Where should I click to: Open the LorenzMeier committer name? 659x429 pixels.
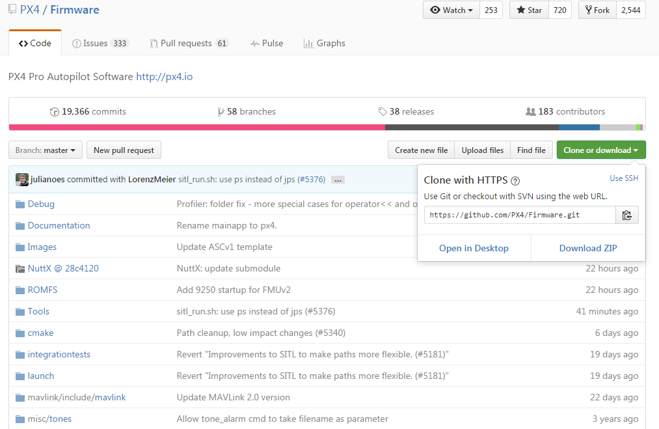pyautogui.click(x=152, y=180)
